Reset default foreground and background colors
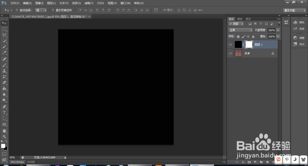The image size is (308, 166). 2,141
